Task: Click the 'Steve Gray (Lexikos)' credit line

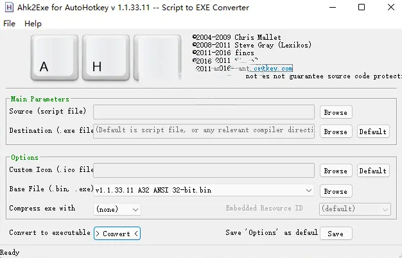Action: click(x=252, y=45)
